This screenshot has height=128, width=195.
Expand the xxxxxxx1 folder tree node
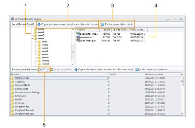tap(36, 58)
